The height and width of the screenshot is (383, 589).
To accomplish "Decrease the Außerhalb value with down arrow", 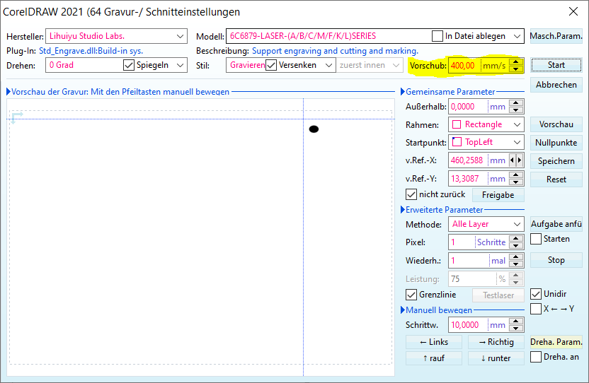I will [x=516, y=110].
